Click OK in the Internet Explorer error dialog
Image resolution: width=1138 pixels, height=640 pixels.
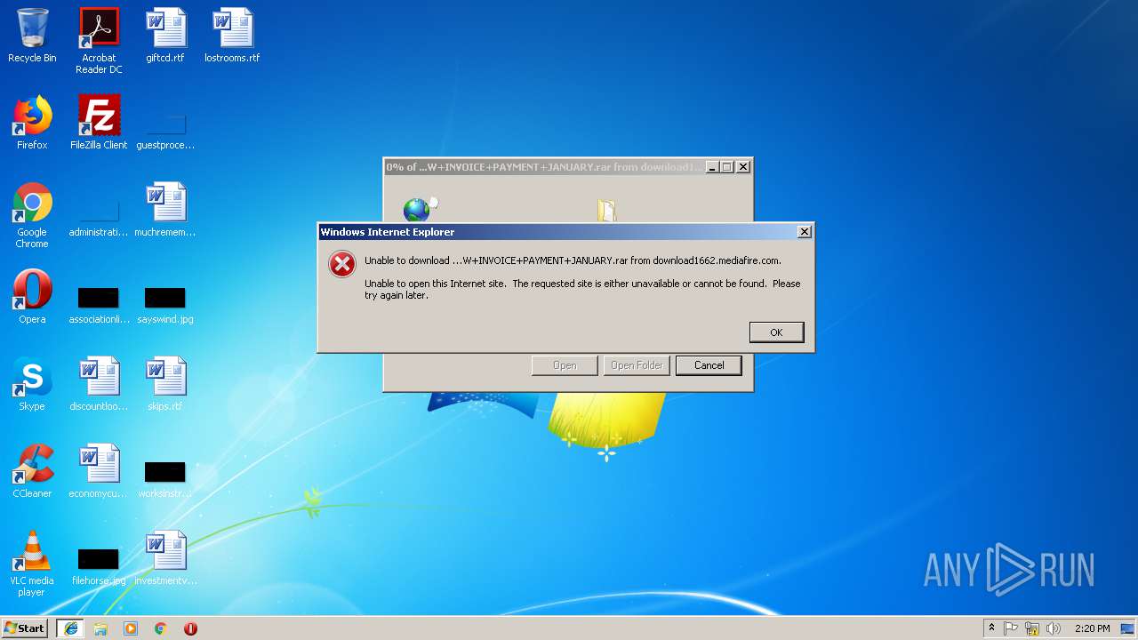click(x=776, y=332)
